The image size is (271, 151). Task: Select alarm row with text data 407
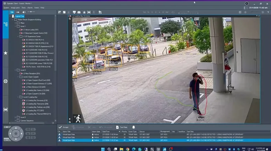pos(164,134)
